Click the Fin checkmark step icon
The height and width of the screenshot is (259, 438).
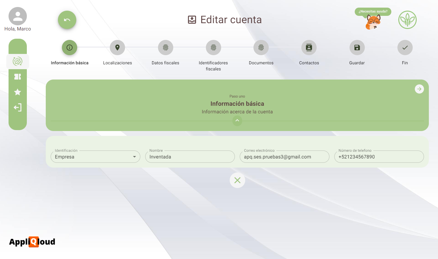[x=405, y=48]
